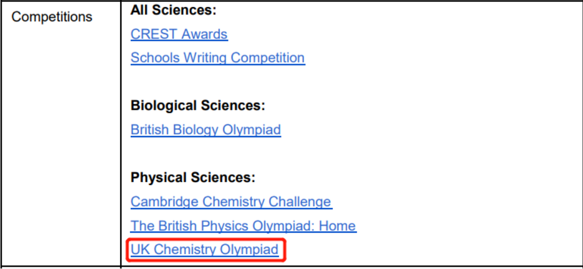The width and height of the screenshot is (583, 269).
Task: Click the word "Competitions" in left column
Action: tap(52, 17)
